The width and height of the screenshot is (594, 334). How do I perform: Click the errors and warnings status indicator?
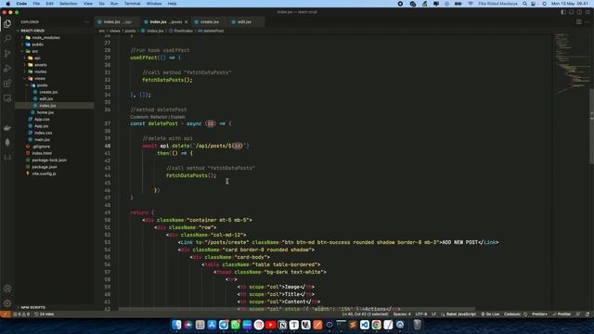[21, 315]
